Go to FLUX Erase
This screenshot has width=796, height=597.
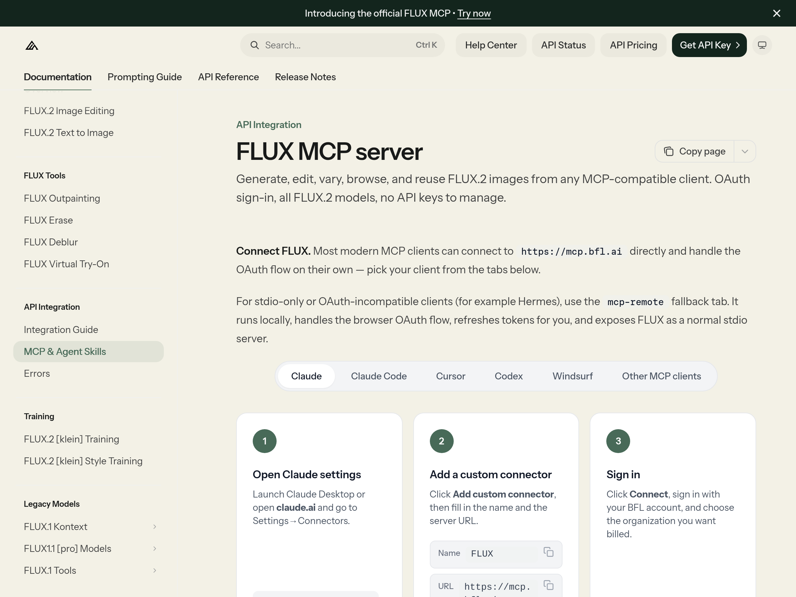pyautogui.click(x=48, y=220)
